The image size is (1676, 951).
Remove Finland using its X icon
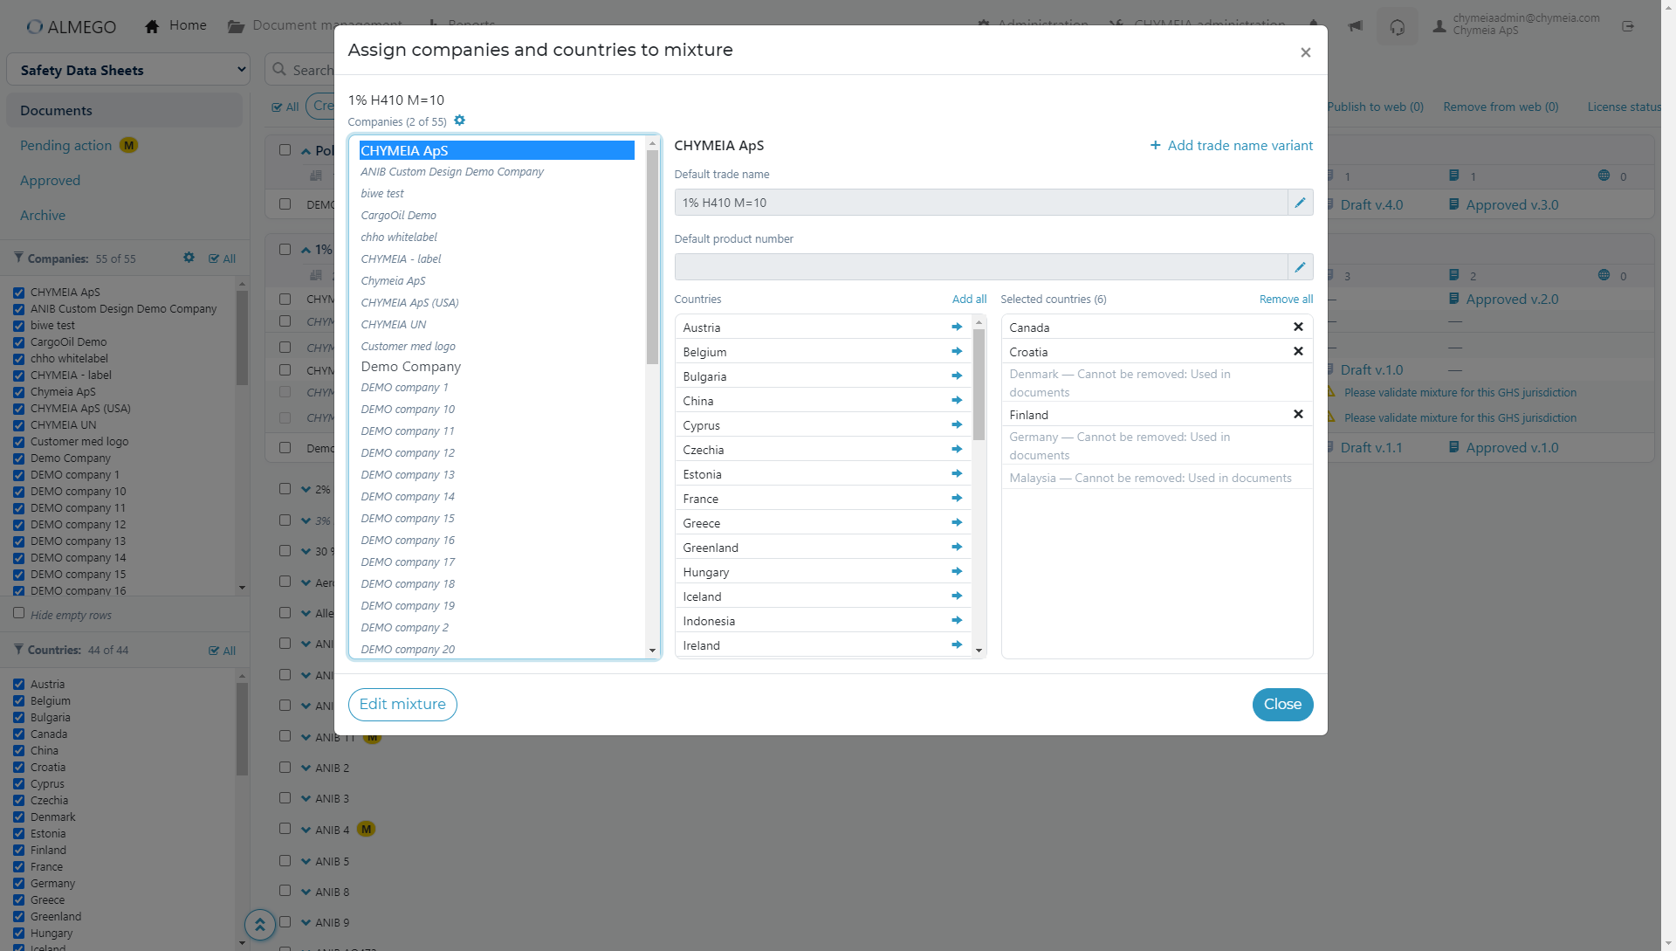coord(1298,414)
